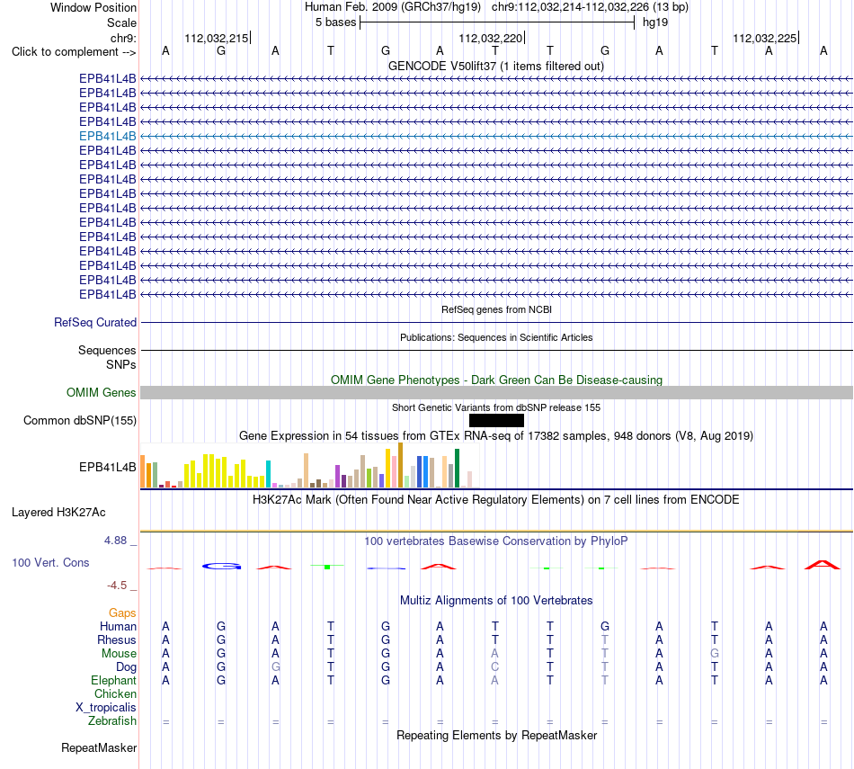Click the PhyloP minimum value -4.5
The width and height of the screenshot is (854, 769).
point(117,586)
